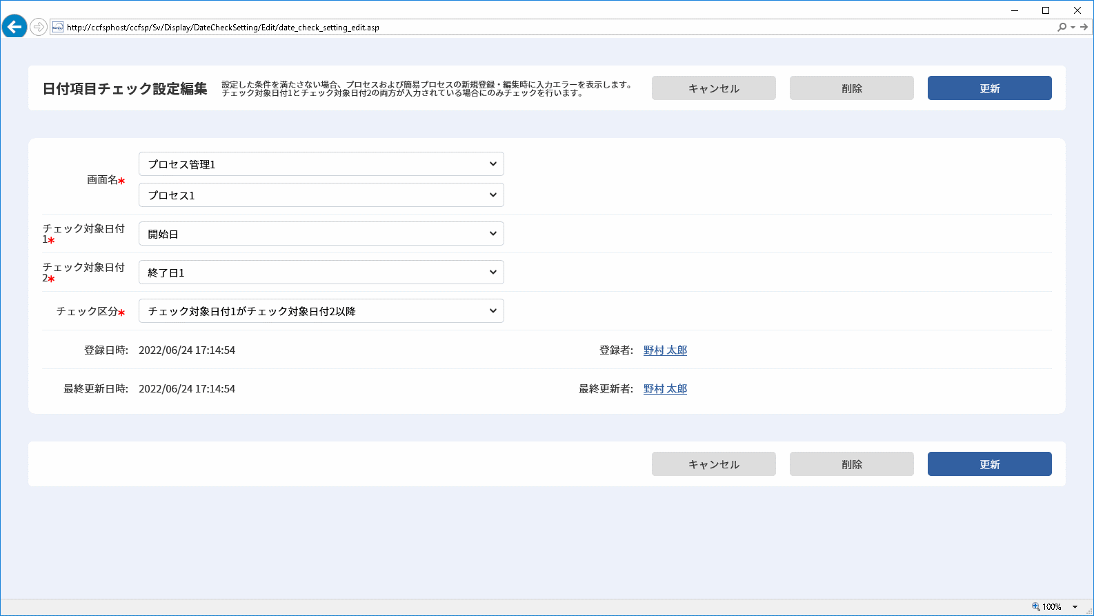This screenshot has height=616, width=1094.
Task: Open the zoom level dropdown arrow
Action: [1075, 607]
